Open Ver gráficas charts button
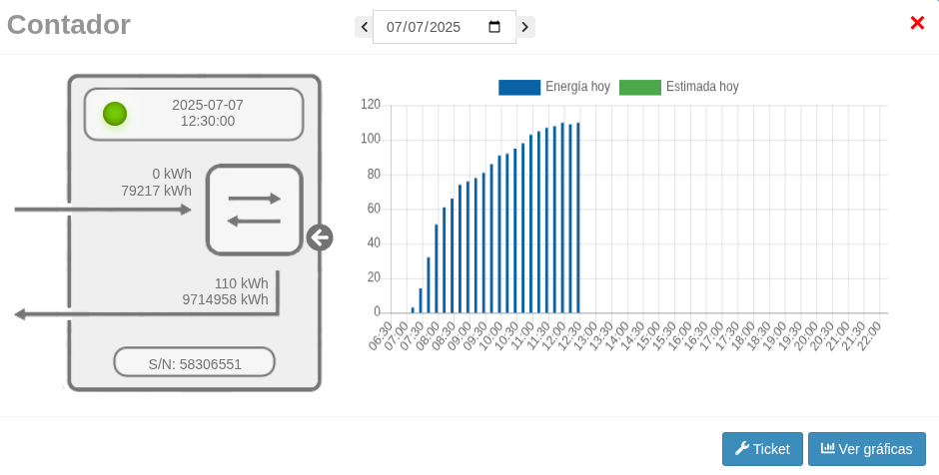Screen dimensions: 939x475 (x=866, y=449)
